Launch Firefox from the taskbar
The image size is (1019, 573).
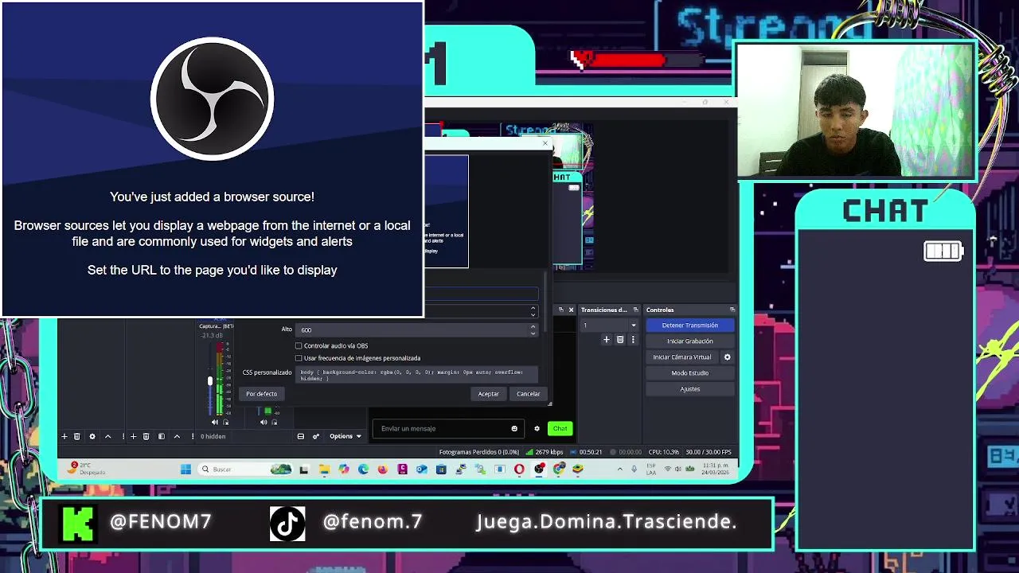click(383, 470)
